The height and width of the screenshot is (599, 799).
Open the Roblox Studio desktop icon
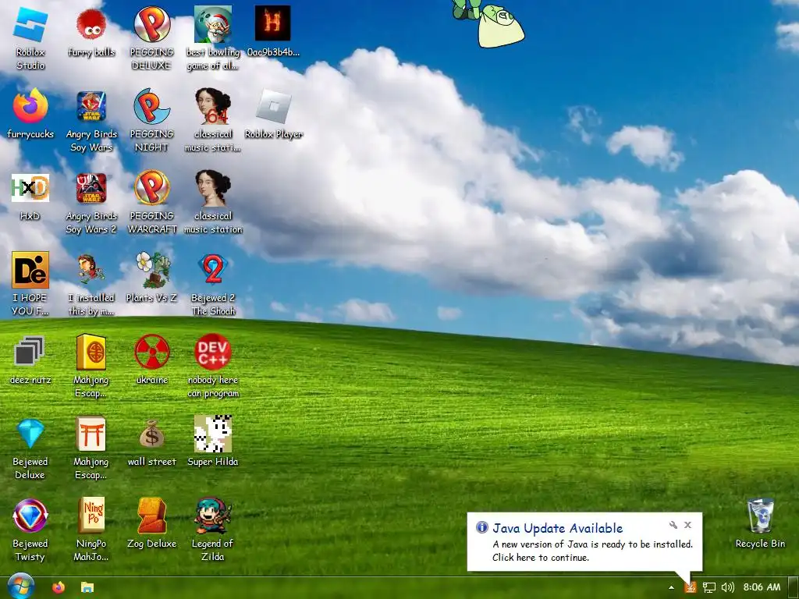[30, 38]
